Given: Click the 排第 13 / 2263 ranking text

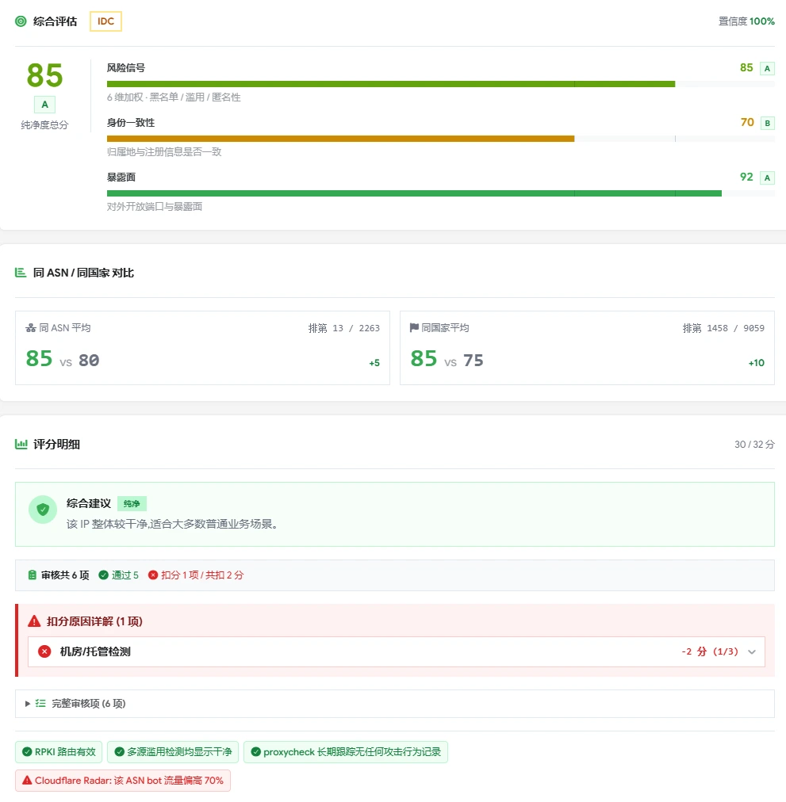Looking at the screenshot, I should click(344, 328).
